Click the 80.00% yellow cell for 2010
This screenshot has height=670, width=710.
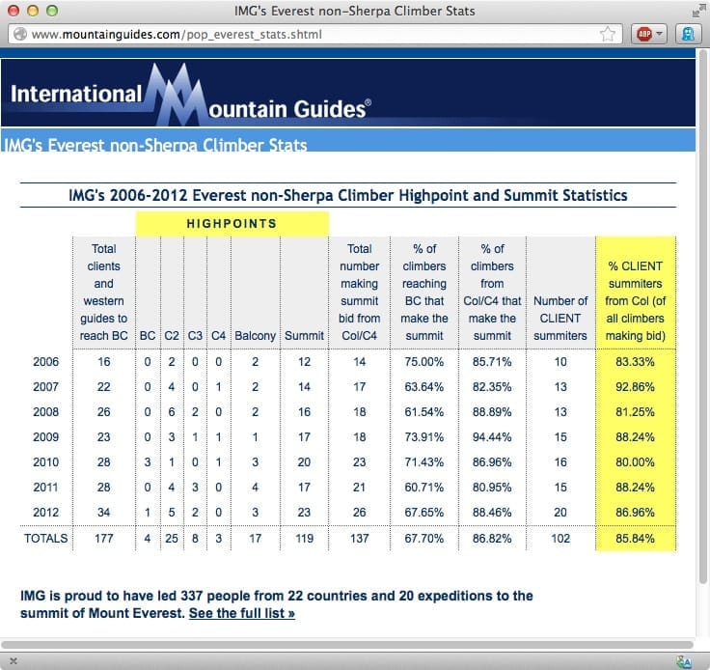click(x=635, y=462)
